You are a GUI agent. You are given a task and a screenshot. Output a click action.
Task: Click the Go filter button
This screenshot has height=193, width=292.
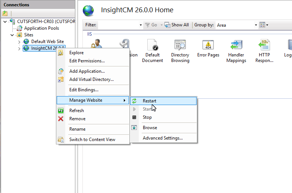click(x=151, y=25)
